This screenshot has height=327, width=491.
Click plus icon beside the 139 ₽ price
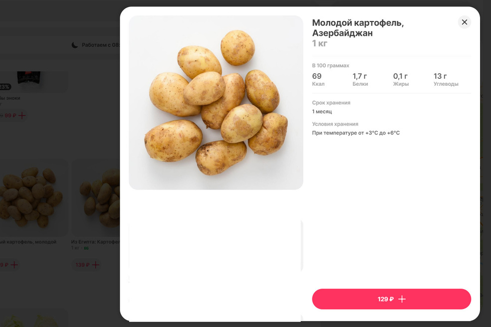click(x=96, y=265)
